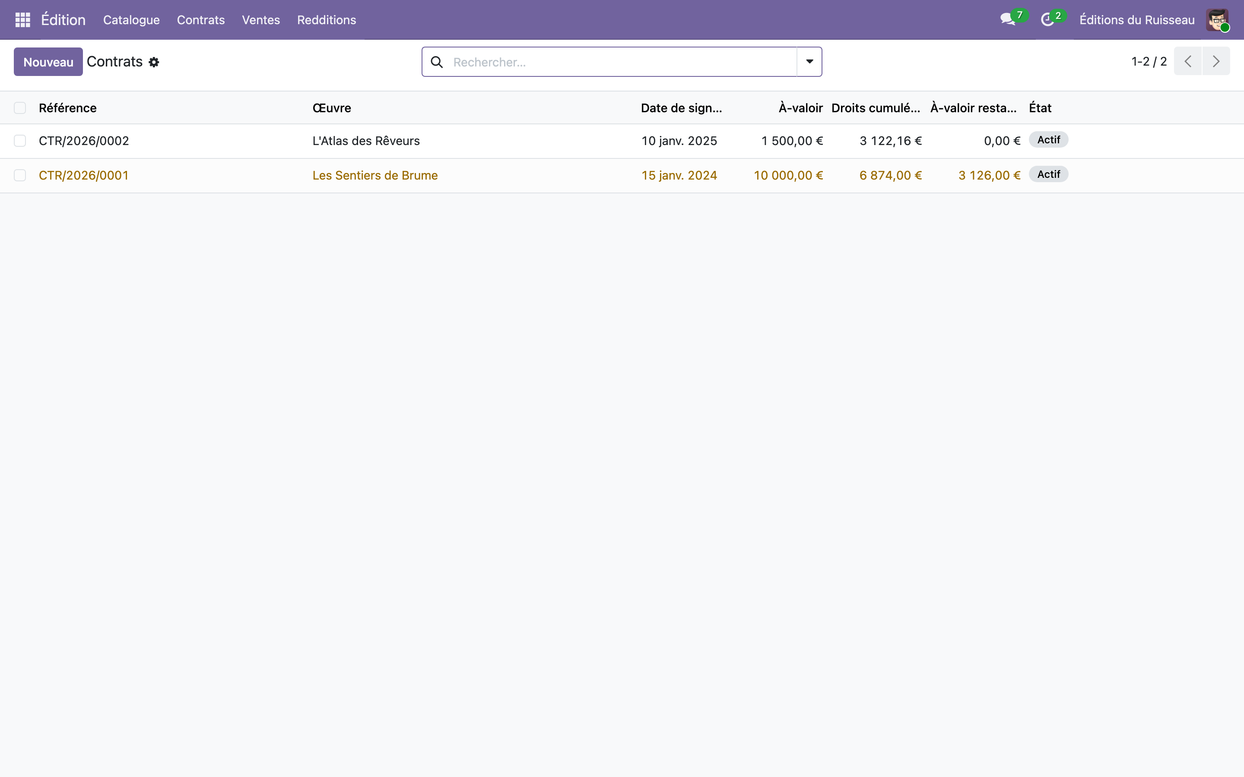The width and height of the screenshot is (1244, 777).
Task: Switch company via Éditions du Ruisseau
Action: tap(1137, 20)
